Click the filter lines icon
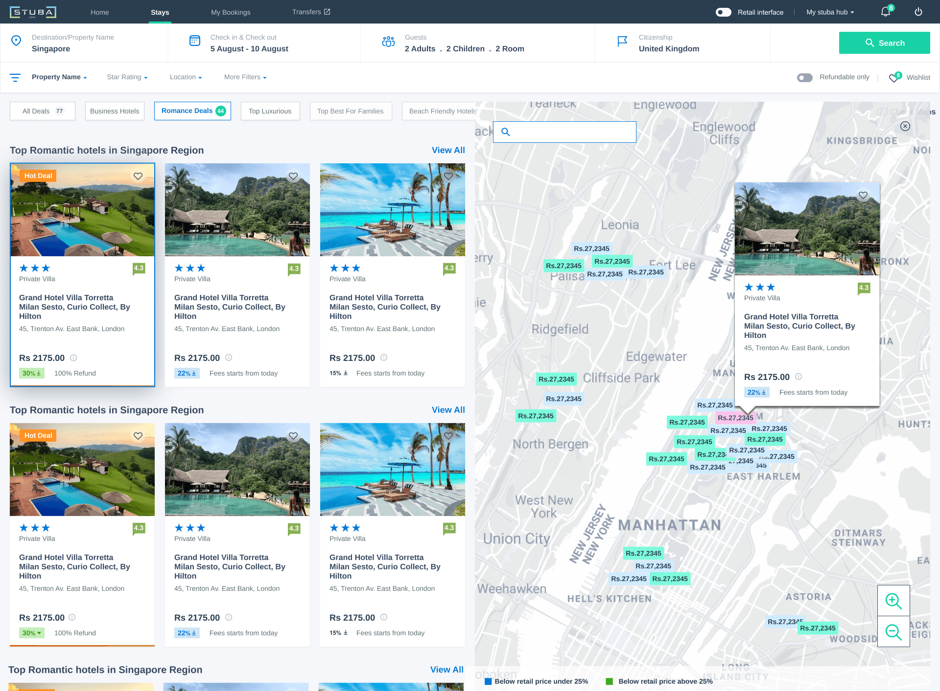This screenshot has width=940, height=691. tap(15, 77)
